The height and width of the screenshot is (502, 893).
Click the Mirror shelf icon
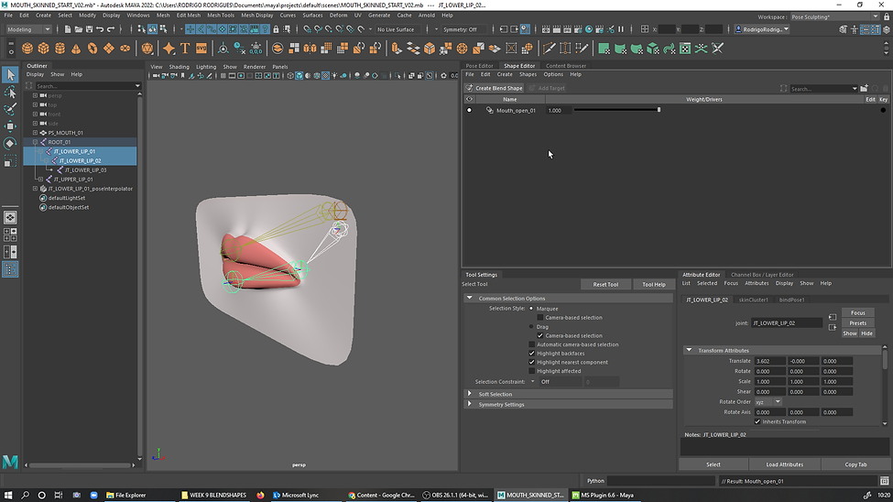[310, 49]
